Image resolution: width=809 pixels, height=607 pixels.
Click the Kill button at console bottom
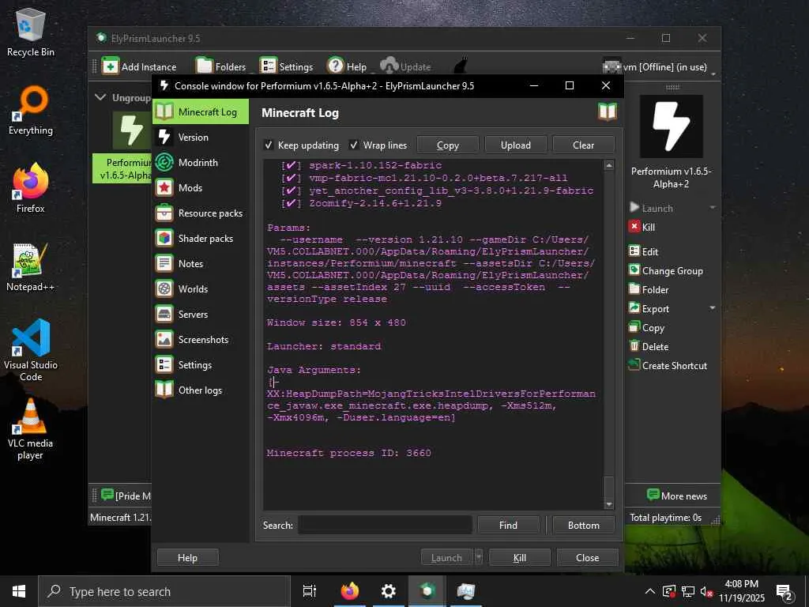pos(520,557)
